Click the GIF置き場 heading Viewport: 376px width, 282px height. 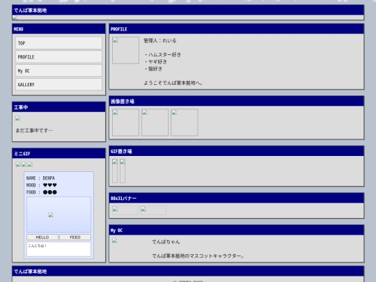[121, 151]
